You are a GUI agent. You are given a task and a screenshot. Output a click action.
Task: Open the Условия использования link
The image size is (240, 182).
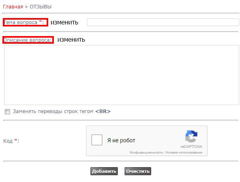tap(184, 152)
